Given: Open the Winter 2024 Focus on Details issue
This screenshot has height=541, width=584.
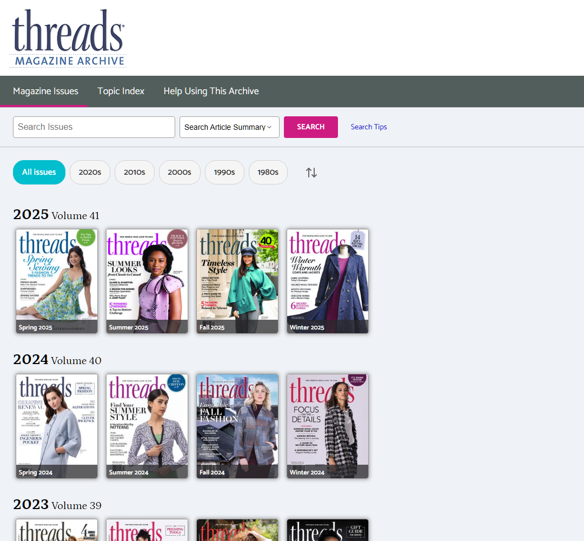Looking at the screenshot, I should click(x=327, y=426).
